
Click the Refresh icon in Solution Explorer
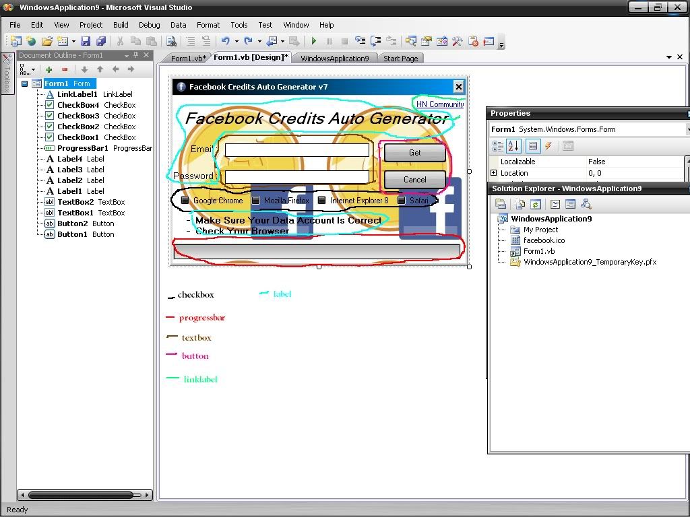point(536,204)
